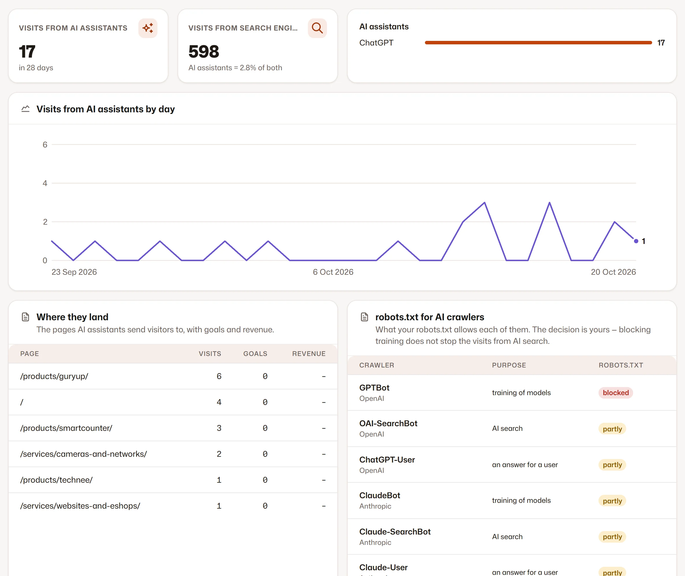Sort by the REVENUE column header

pyautogui.click(x=309, y=354)
